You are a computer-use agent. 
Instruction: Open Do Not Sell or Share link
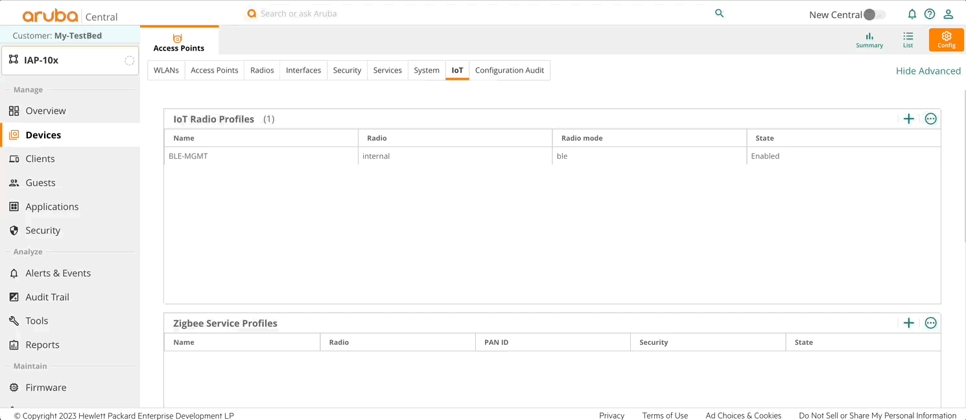(878, 415)
